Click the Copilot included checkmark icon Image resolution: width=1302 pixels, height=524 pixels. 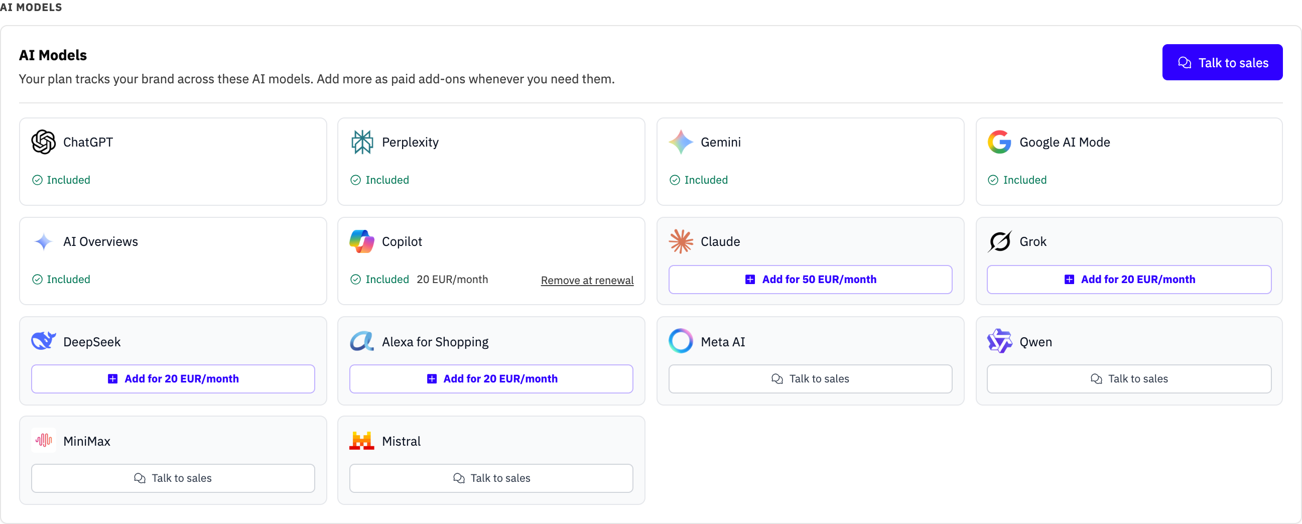pyautogui.click(x=356, y=280)
